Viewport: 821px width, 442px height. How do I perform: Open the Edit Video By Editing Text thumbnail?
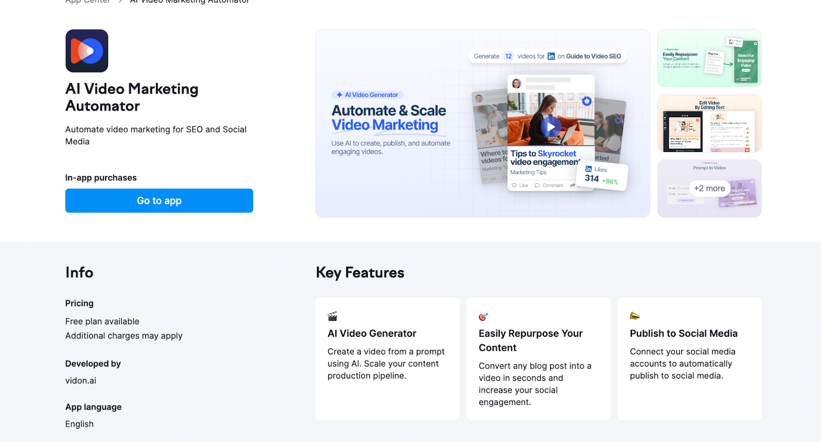709,123
